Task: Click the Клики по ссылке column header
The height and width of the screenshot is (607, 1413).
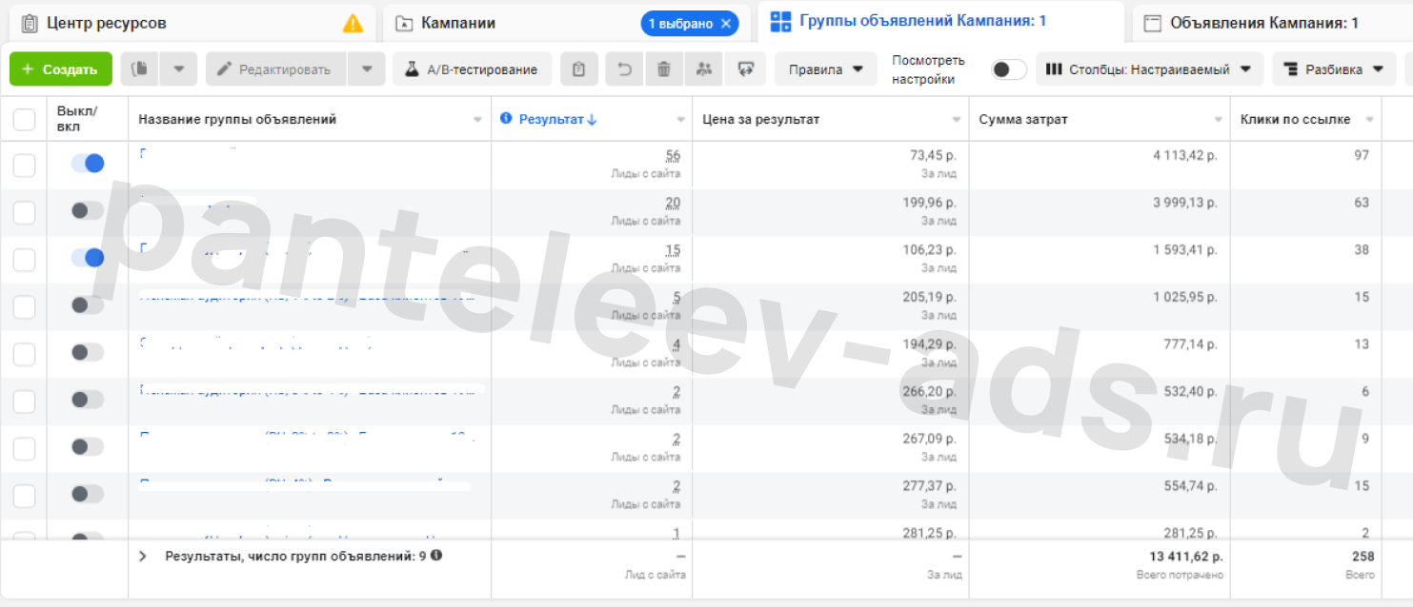Action: click(1296, 119)
